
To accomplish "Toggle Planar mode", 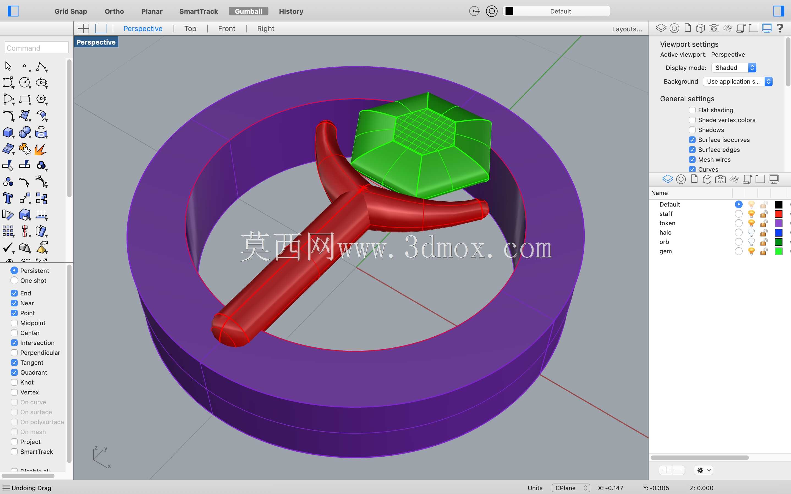I will pos(152,11).
